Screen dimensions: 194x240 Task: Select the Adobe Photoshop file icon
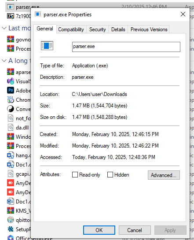click(x=11, y=90)
